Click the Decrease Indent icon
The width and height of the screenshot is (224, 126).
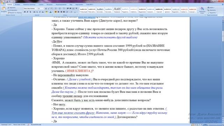(68, 8)
